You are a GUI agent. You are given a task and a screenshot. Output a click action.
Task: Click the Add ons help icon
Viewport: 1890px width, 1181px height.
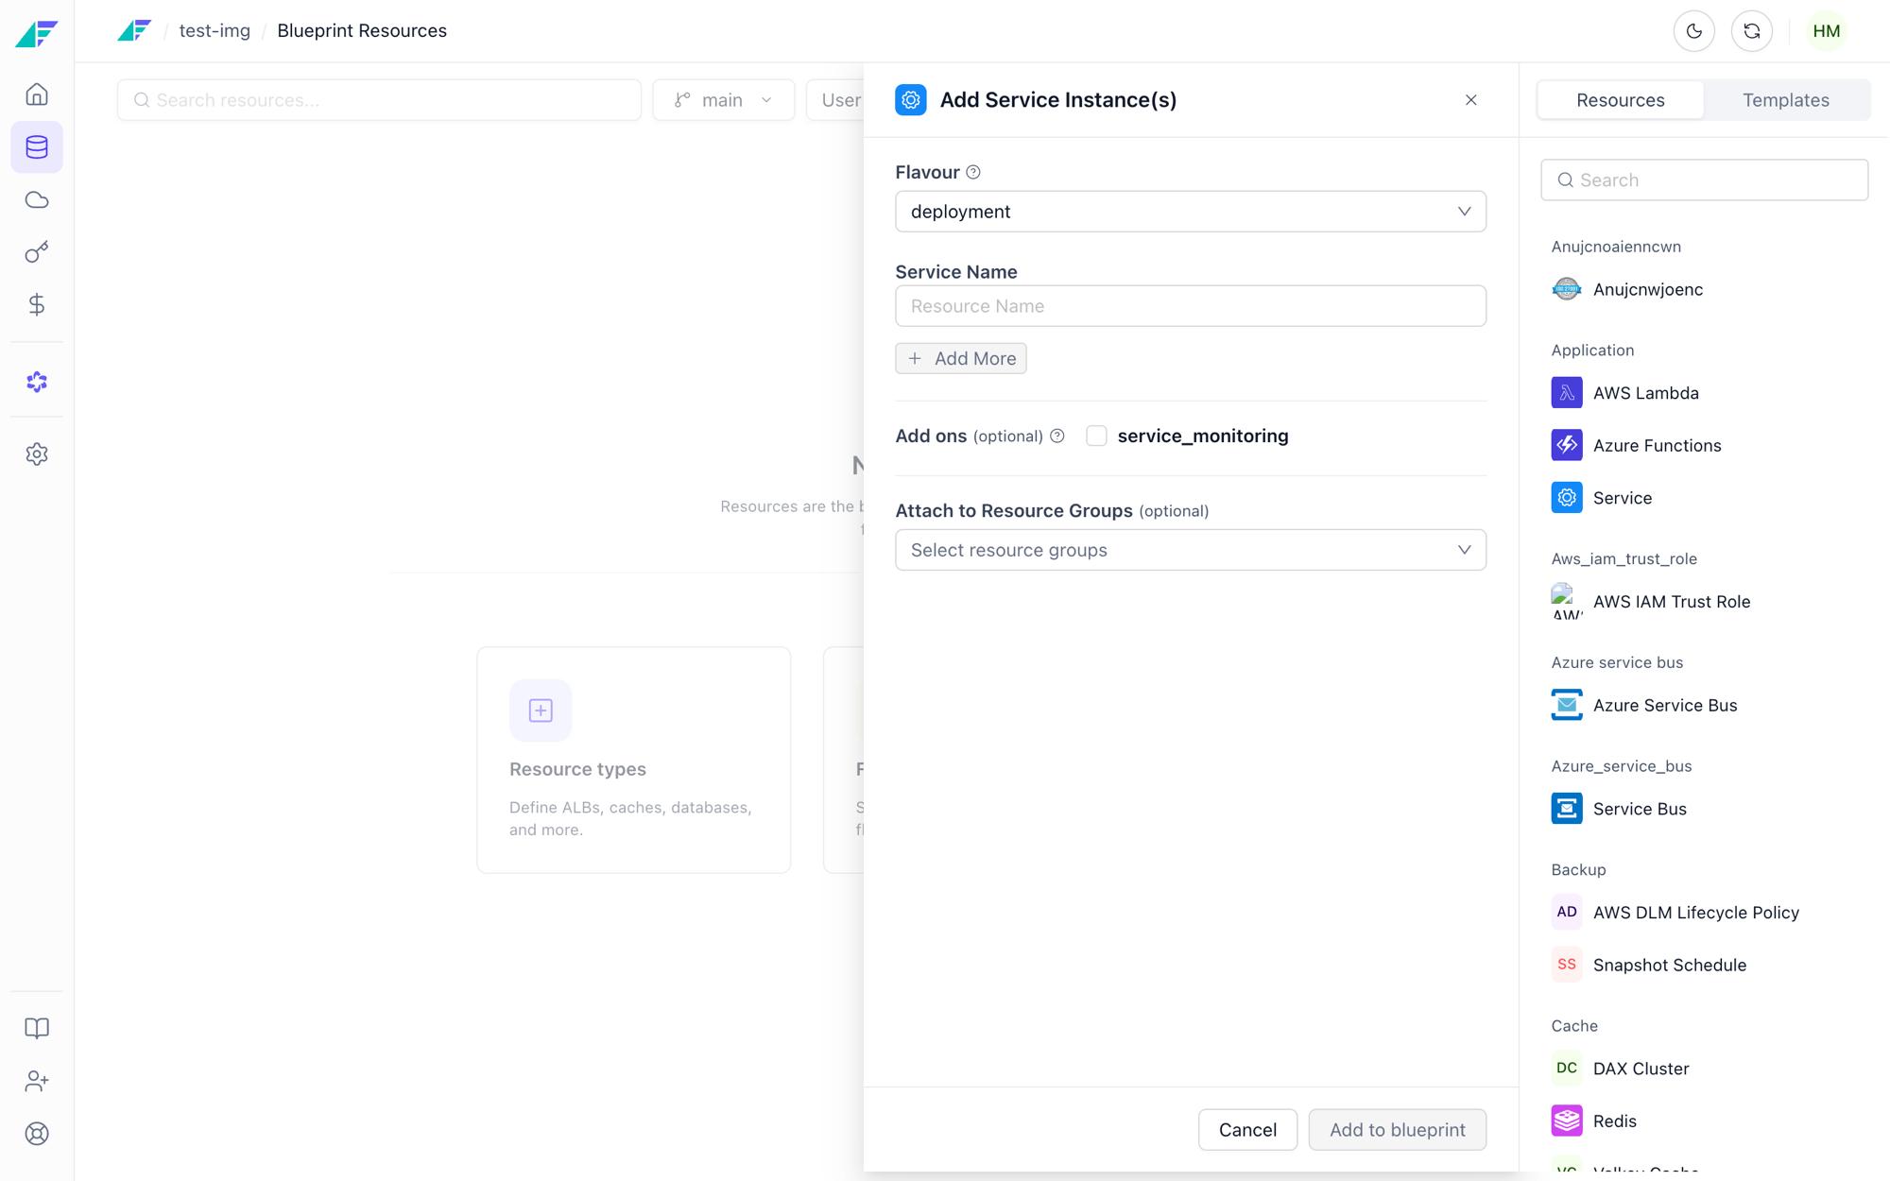pos(1057,436)
